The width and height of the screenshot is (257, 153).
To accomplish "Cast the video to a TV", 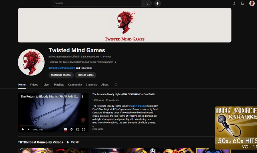I will pyautogui.click(x=77, y=129).
